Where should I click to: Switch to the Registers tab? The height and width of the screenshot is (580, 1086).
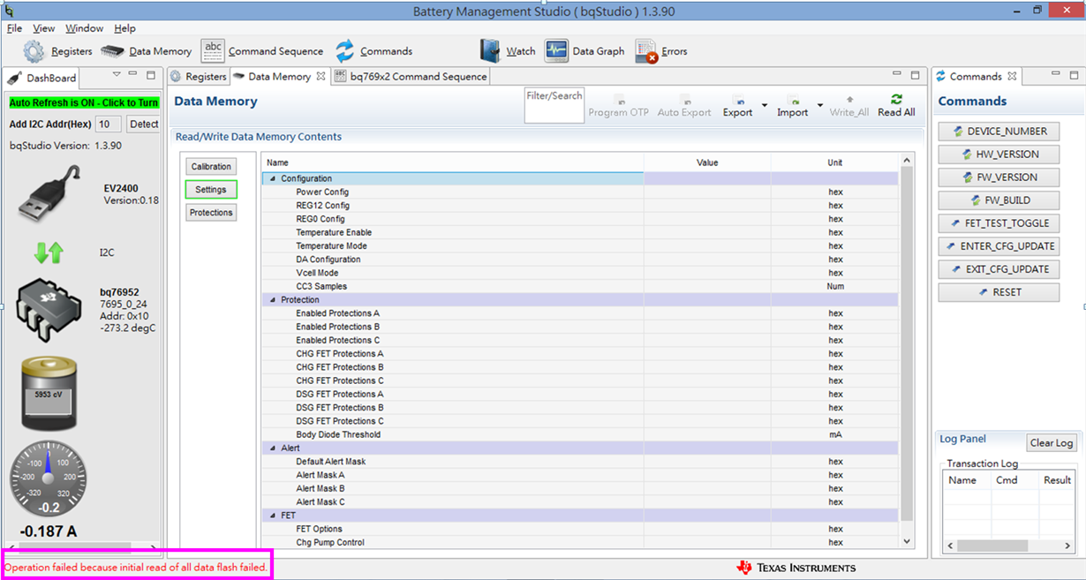199,77
